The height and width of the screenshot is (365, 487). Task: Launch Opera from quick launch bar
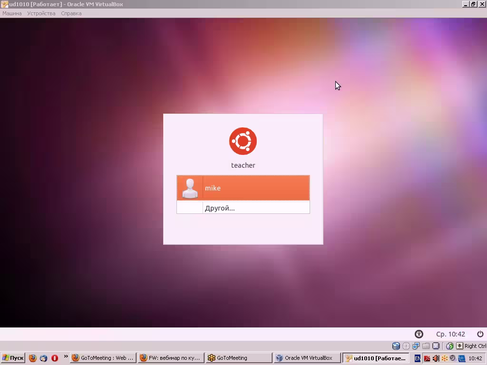[55, 358]
